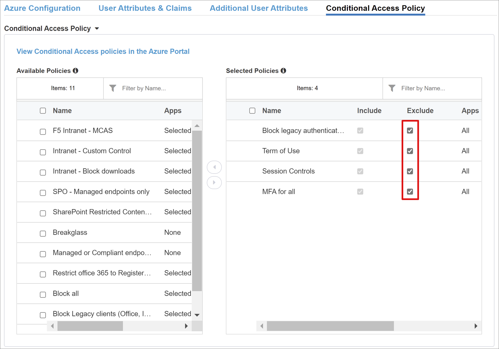499x349 pixels.
Task: Check the select-all box in Selected Policies
Action: coord(252,111)
